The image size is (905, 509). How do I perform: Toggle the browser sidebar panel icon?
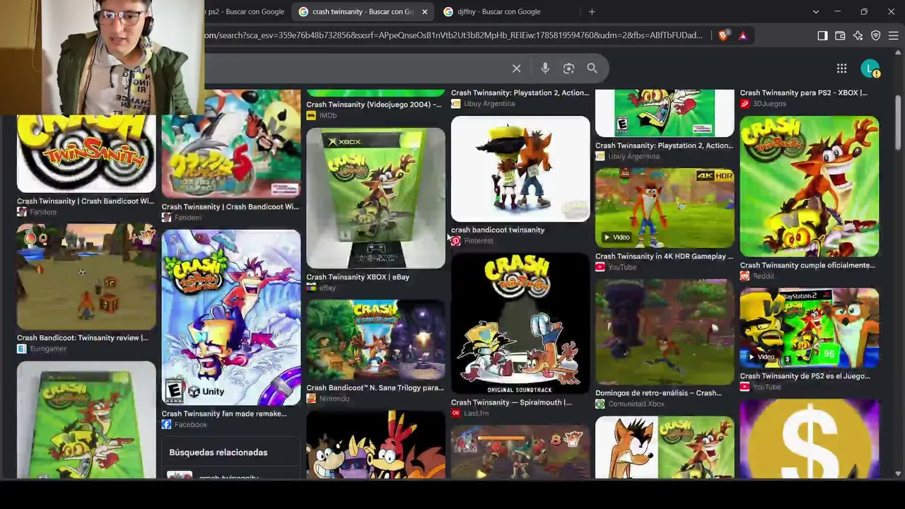click(x=822, y=35)
